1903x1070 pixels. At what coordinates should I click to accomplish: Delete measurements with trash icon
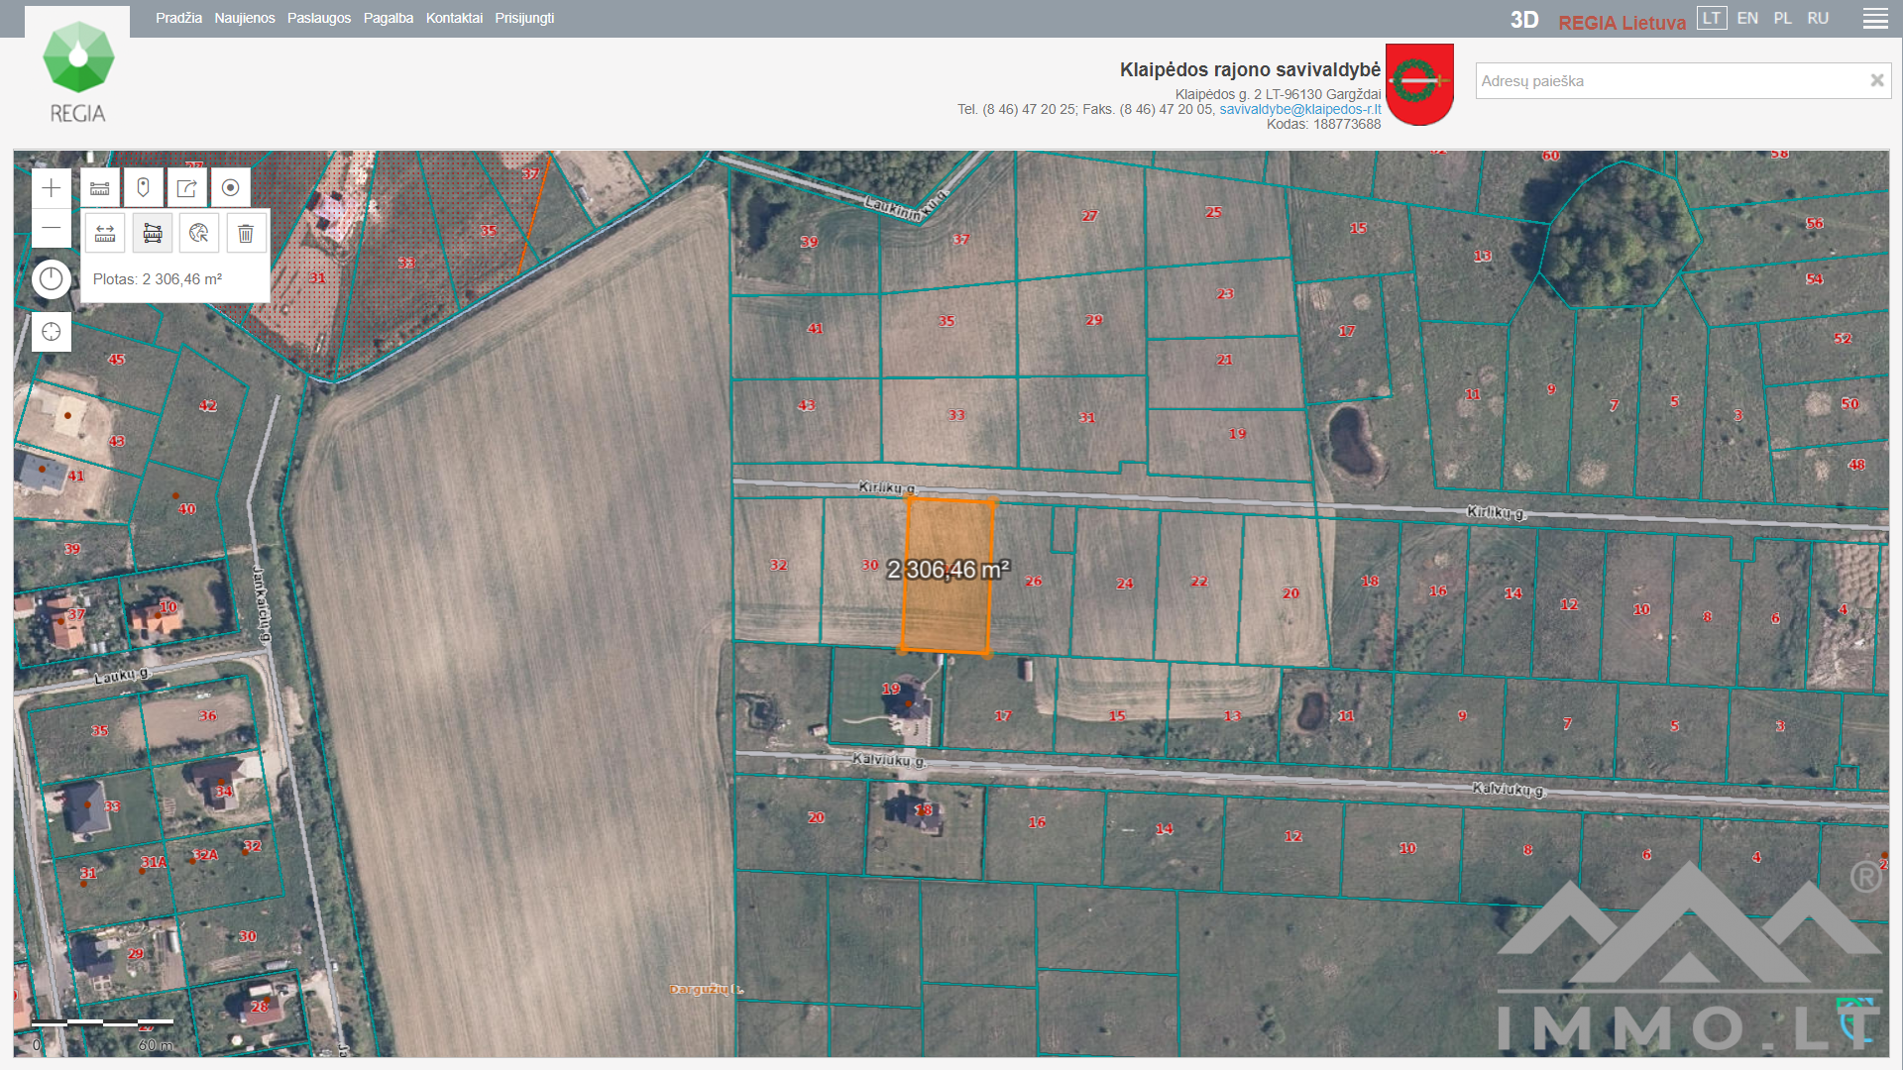click(246, 234)
